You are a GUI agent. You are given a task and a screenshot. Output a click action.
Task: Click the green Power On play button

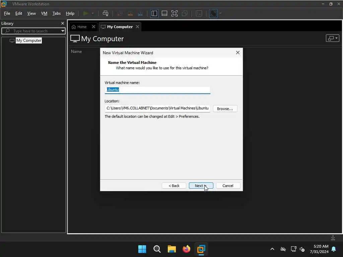pos(86,13)
